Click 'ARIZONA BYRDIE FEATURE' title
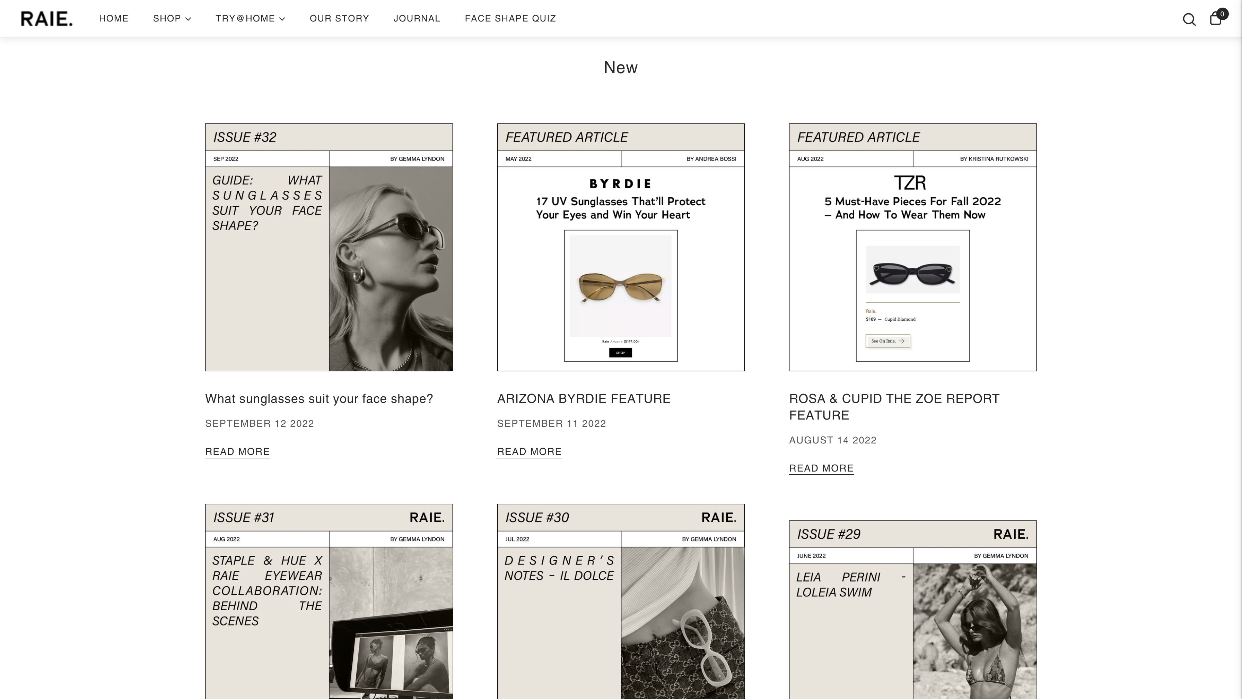 [584, 399]
